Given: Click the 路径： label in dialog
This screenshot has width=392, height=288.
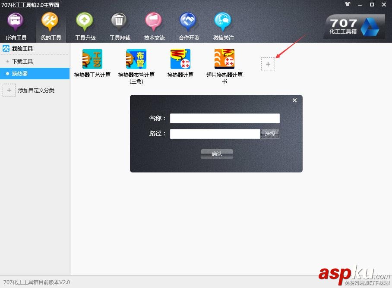Looking at the screenshot, I should 158,134.
